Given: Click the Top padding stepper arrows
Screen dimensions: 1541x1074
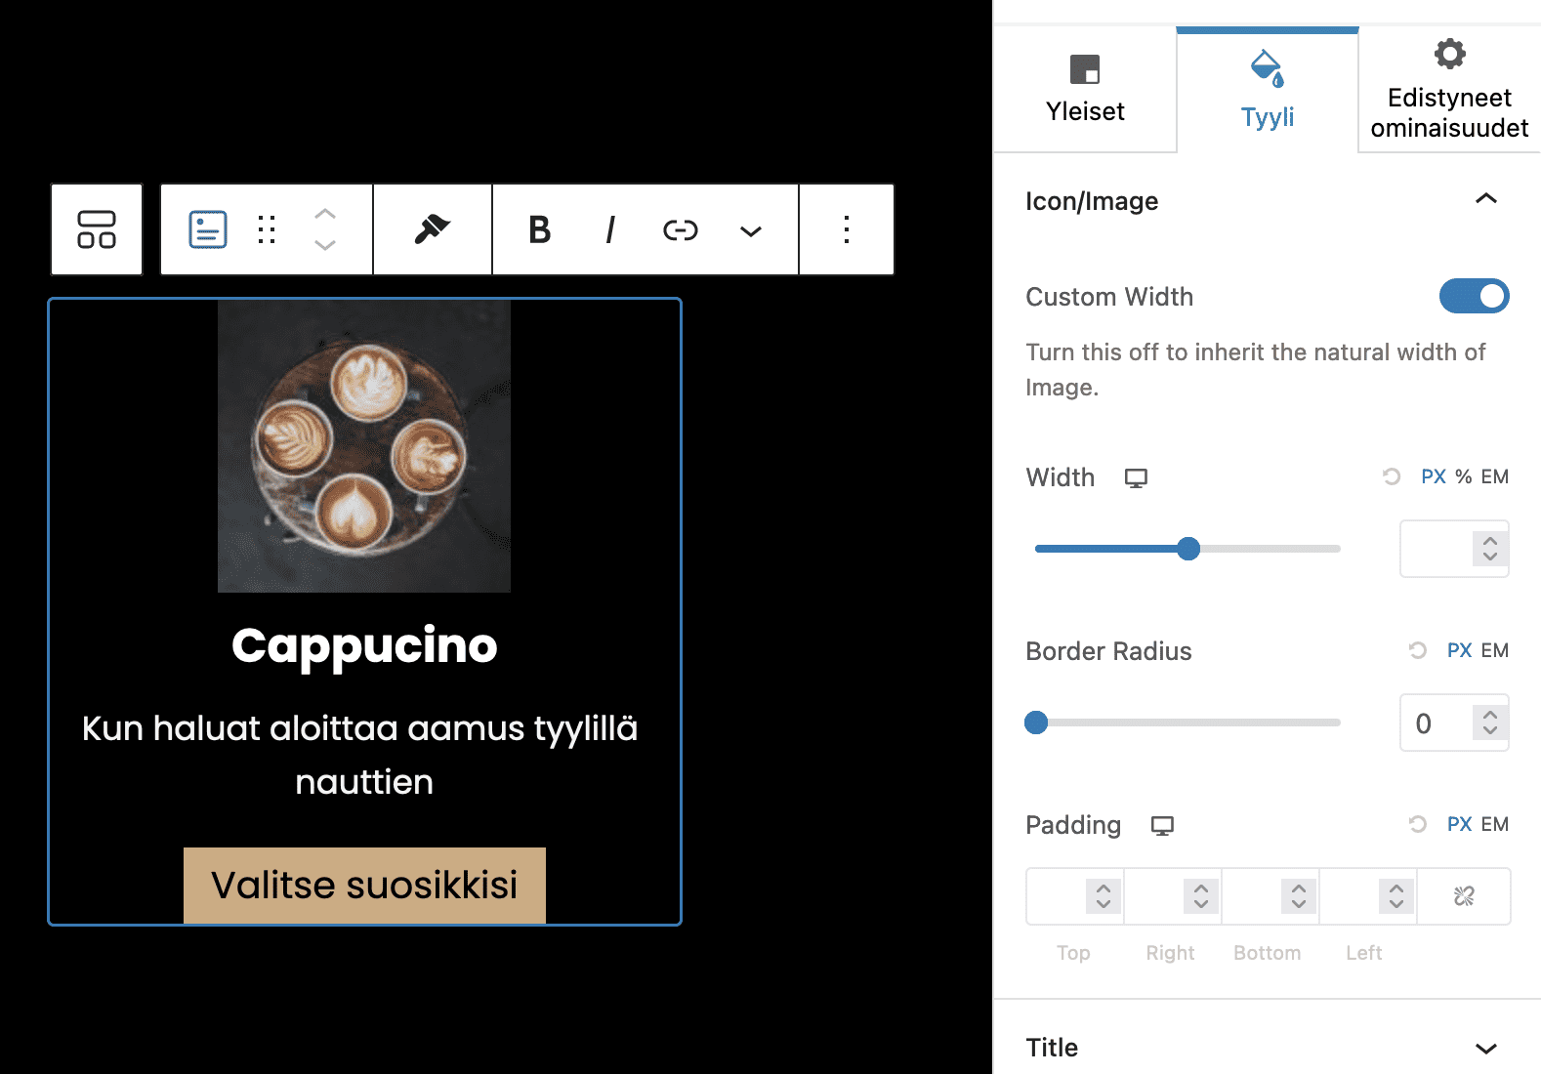Looking at the screenshot, I should click(x=1104, y=896).
